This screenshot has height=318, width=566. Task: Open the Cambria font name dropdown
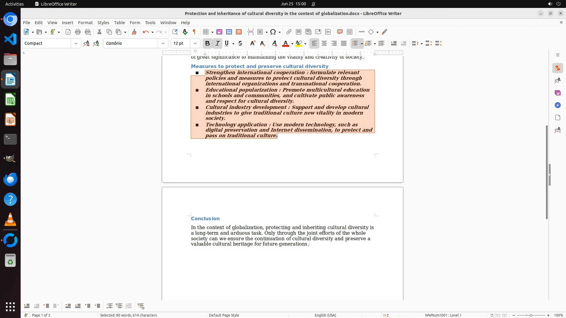pyautogui.click(x=163, y=43)
